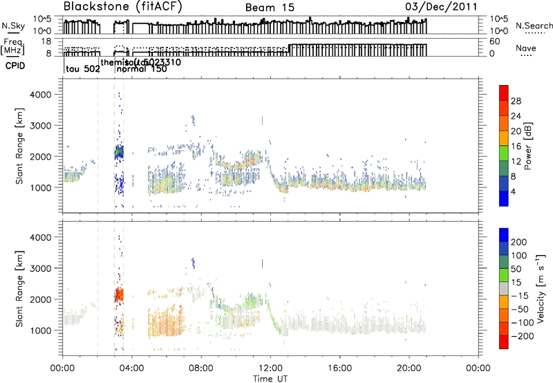This screenshot has height=383, width=553.
Task: Click the 'Blackstone (fitACF)' plot title
Action: click(x=122, y=7)
